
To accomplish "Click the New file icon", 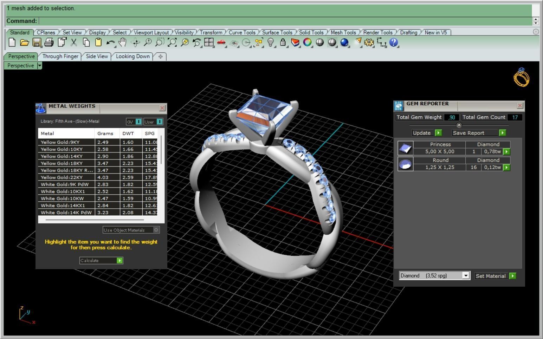I will pyautogui.click(x=12, y=43).
